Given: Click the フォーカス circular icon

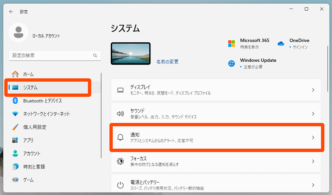Looking at the screenshot, I should (120, 162).
